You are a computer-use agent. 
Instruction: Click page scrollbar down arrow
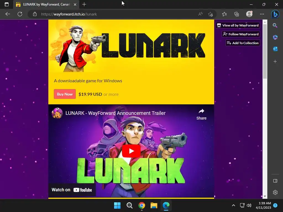(x=265, y=196)
